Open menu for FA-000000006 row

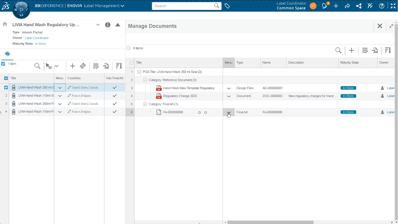[229, 112]
